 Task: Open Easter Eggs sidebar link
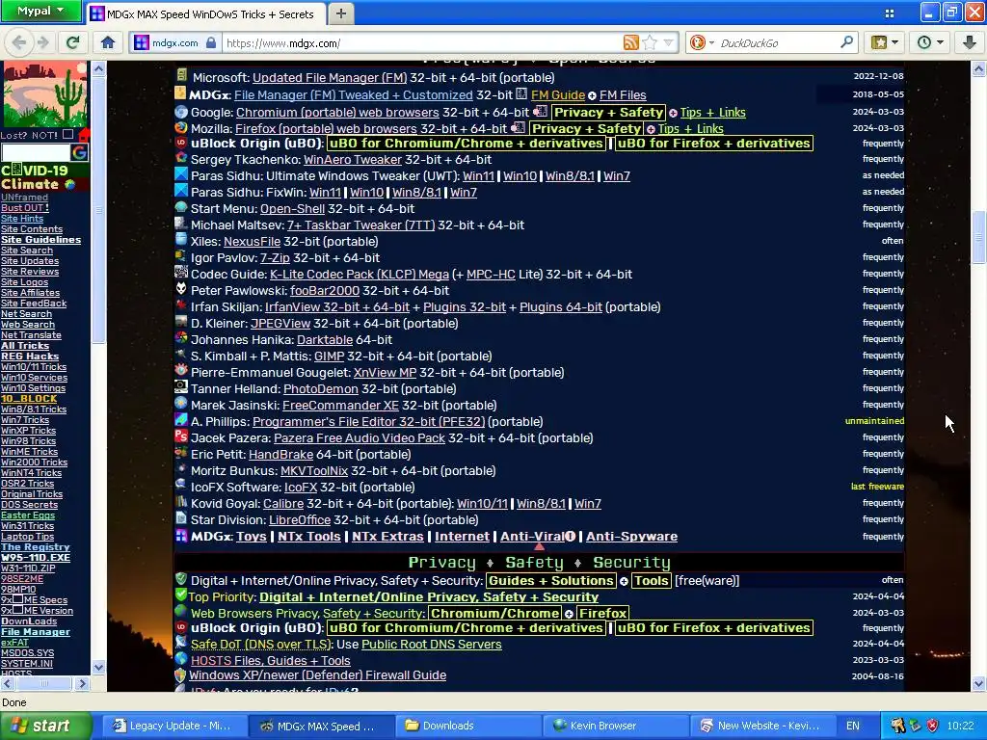coord(28,515)
